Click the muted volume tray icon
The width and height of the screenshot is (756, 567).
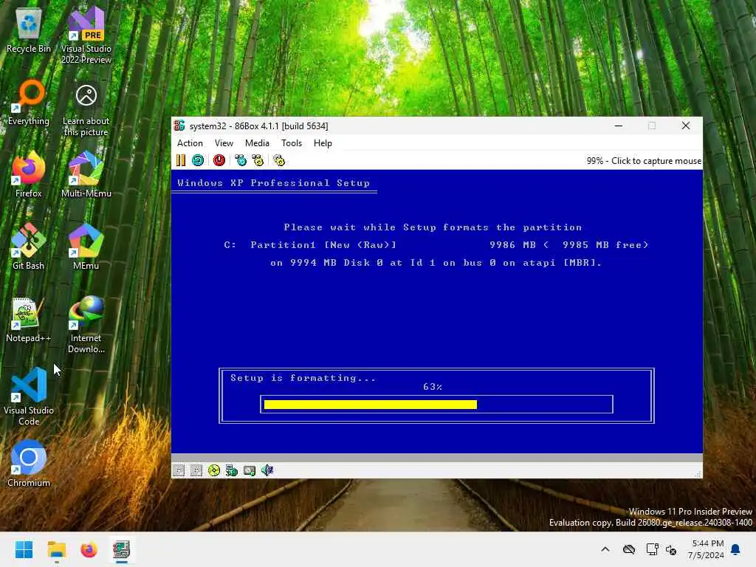pos(671,549)
